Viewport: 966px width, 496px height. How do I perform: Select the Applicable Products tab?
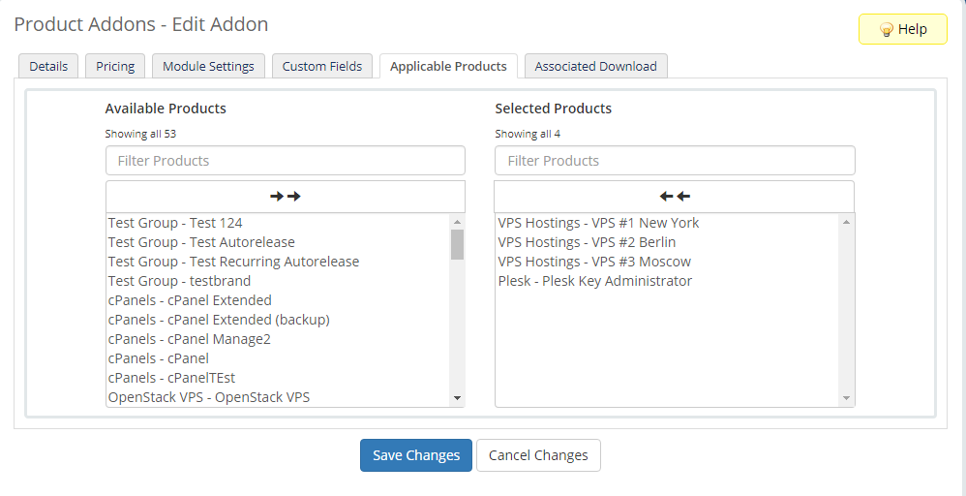448,66
